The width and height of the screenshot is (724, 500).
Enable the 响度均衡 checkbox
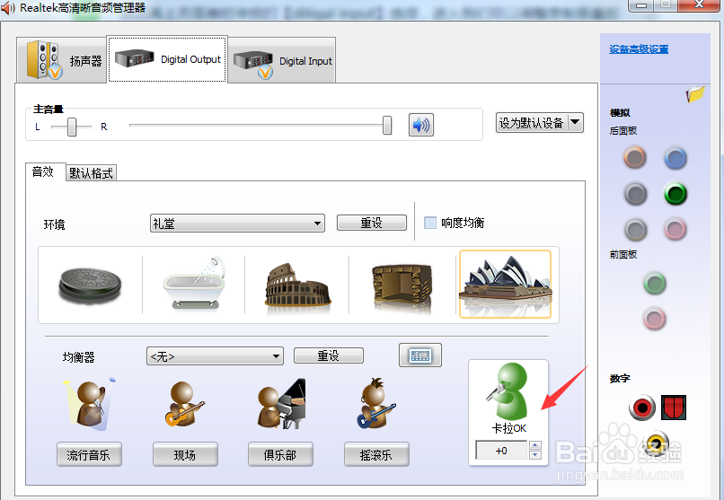(430, 223)
